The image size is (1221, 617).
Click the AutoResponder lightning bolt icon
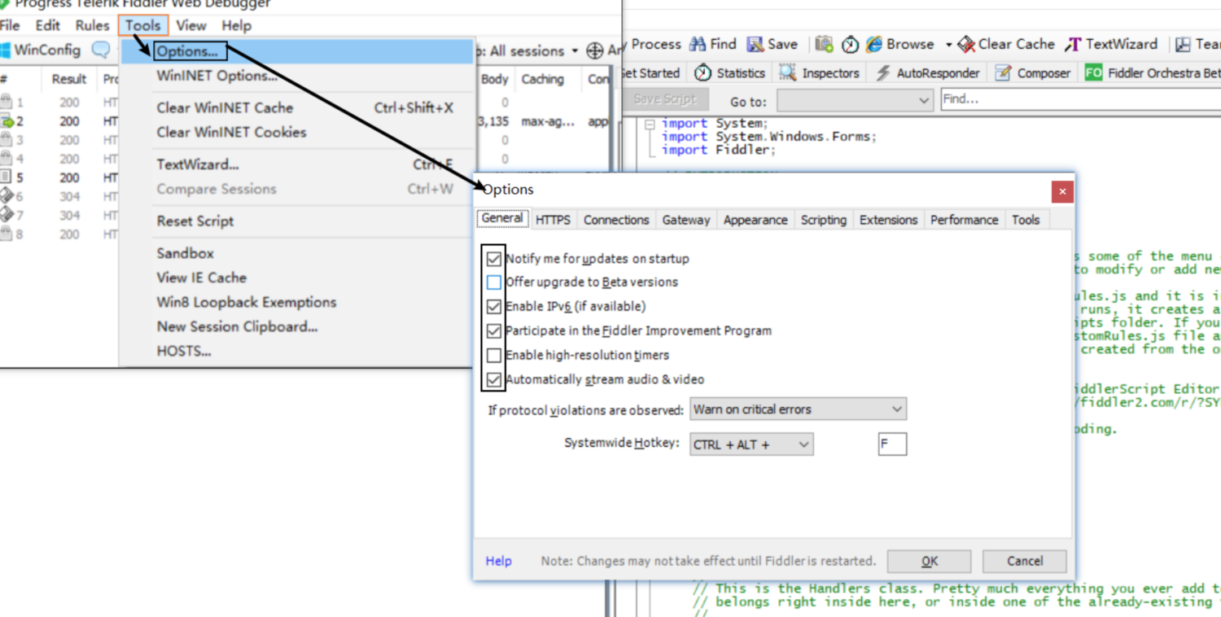[883, 73]
